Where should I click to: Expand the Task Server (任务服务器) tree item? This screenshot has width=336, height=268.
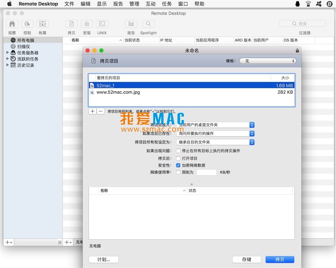point(8,53)
